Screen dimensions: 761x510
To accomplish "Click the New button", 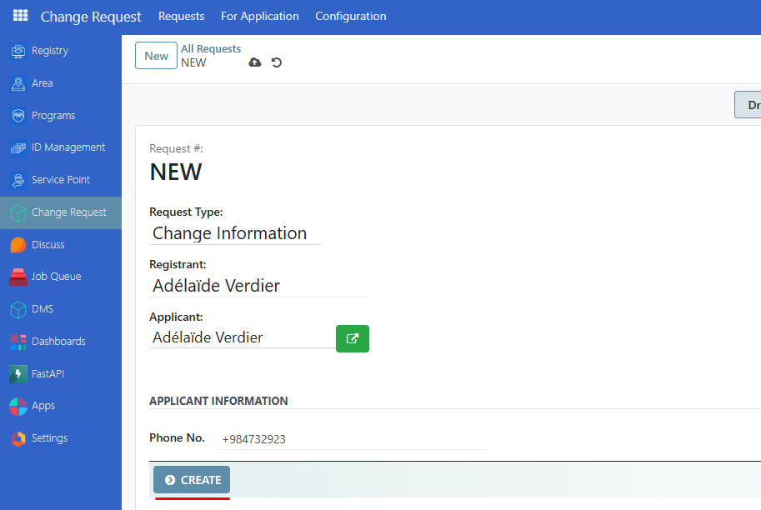I will [156, 55].
